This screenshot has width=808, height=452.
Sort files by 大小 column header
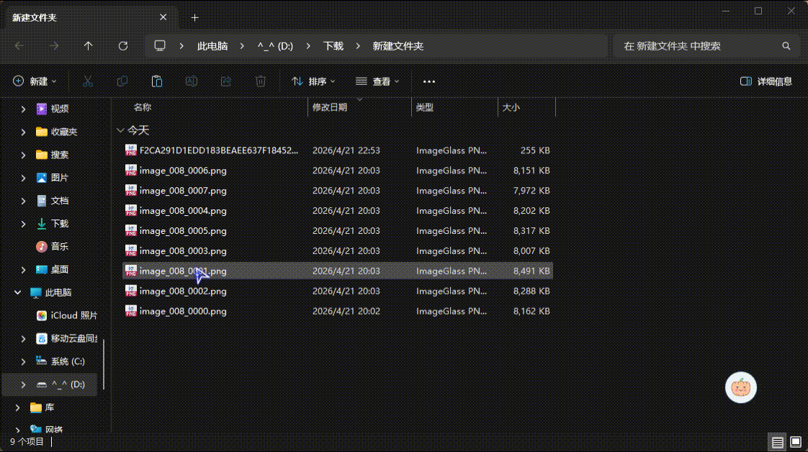[x=511, y=107]
